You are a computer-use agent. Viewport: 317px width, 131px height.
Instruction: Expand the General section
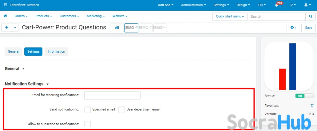point(14,69)
